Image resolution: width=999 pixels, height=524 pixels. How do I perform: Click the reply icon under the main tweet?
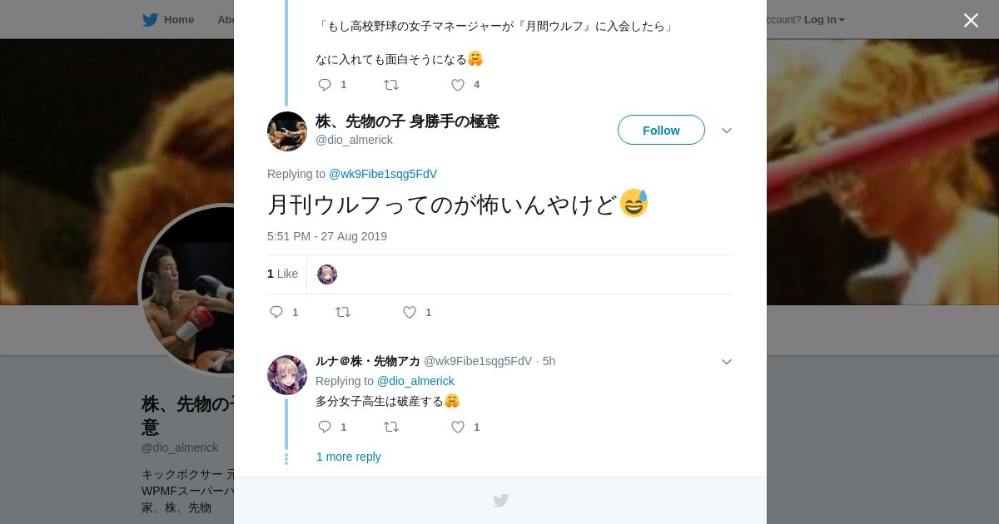[x=276, y=312]
